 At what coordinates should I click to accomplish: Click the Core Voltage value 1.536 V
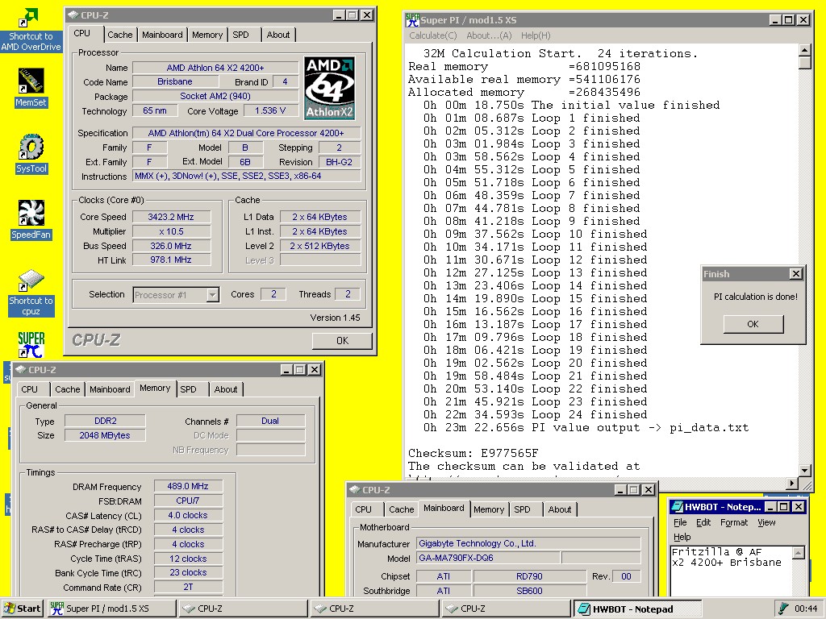[x=269, y=111]
